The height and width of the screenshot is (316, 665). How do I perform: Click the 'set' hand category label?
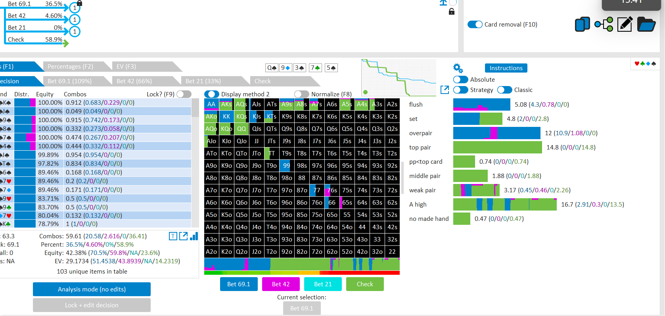(413, 119)
